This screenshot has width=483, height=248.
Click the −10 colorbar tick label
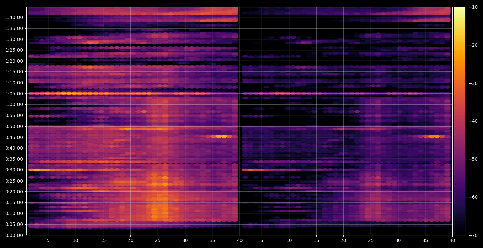click(x=473, y=7)
